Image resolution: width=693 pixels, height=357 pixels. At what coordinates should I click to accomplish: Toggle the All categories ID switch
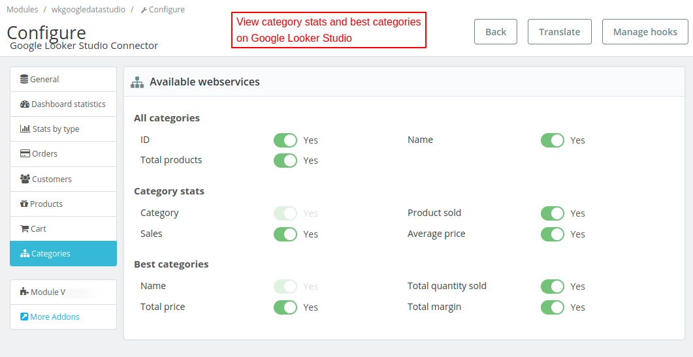point(285,140)
